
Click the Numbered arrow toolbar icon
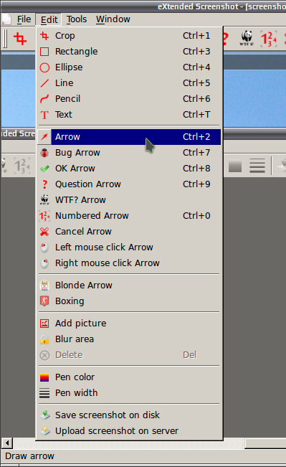click(x=269, y=39)
